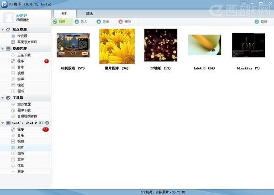Open the 相机胶卷 album thumbnail
Viewport: 274px width, 195px height.
(x=73, y=45)
